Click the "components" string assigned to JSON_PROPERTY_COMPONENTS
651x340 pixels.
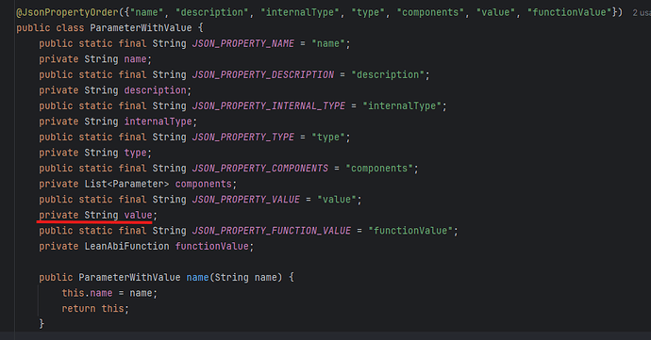click(379, 169)
